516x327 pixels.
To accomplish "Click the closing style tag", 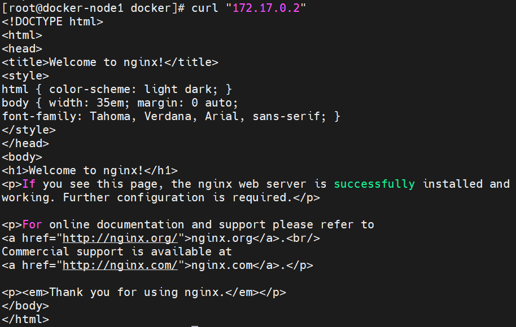I will tap(29, 130).
